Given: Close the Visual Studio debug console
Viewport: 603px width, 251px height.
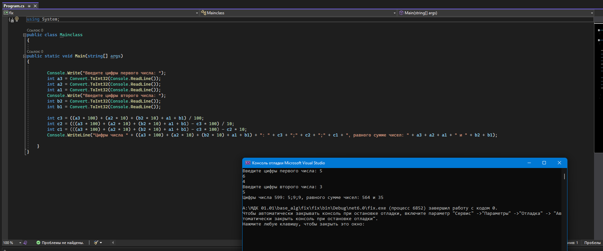Looking at the screenshot, I should coord(559,163).
